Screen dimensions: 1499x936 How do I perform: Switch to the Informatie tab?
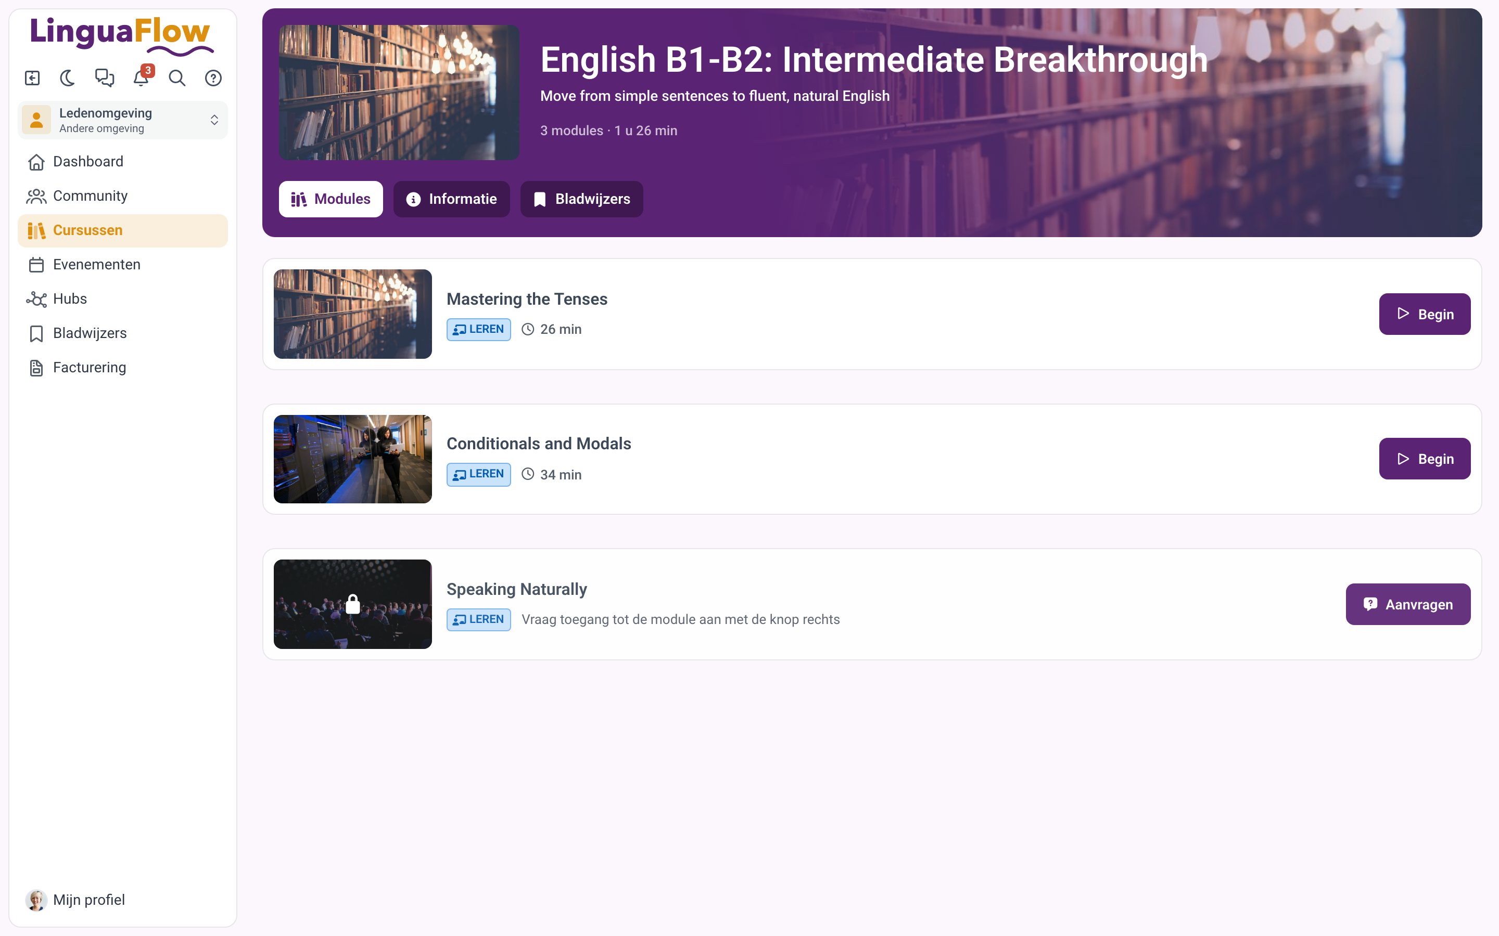[x=452, y=199]
